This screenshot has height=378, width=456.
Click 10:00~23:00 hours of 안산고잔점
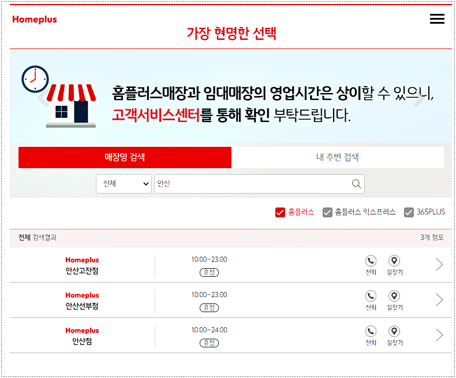(209, 260)
